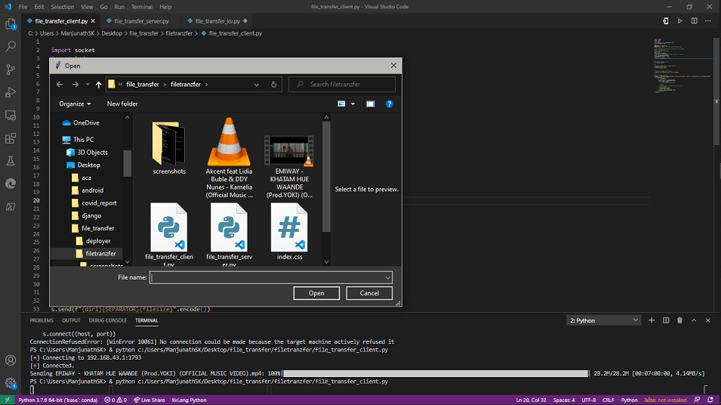Viewport: 721px width, 405px height.
Task: Go forward in the Open dialog
Action: pyautogui.click(x=75, y=85)
